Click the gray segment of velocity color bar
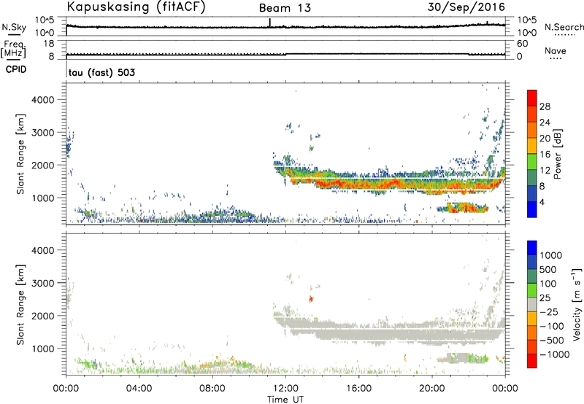This screenshot has height=404, width=584. (x=532, y=305)
